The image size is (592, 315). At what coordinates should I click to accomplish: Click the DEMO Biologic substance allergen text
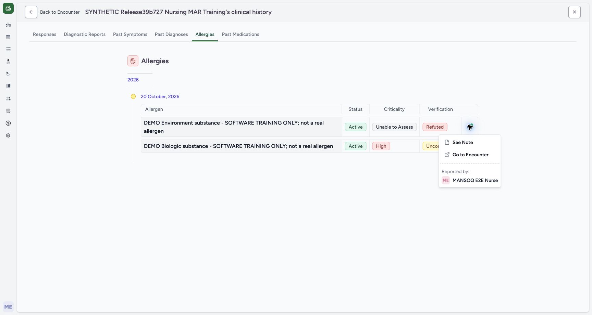click(238, 146)
